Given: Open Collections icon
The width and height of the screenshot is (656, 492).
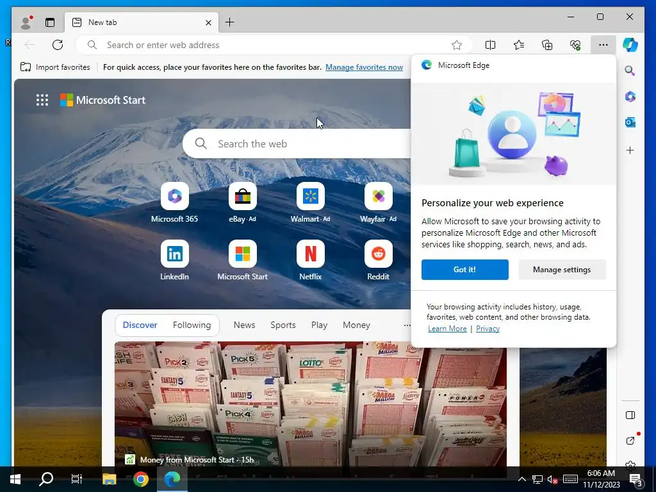Looking at the screenshot, I should (x=547, y=45).
